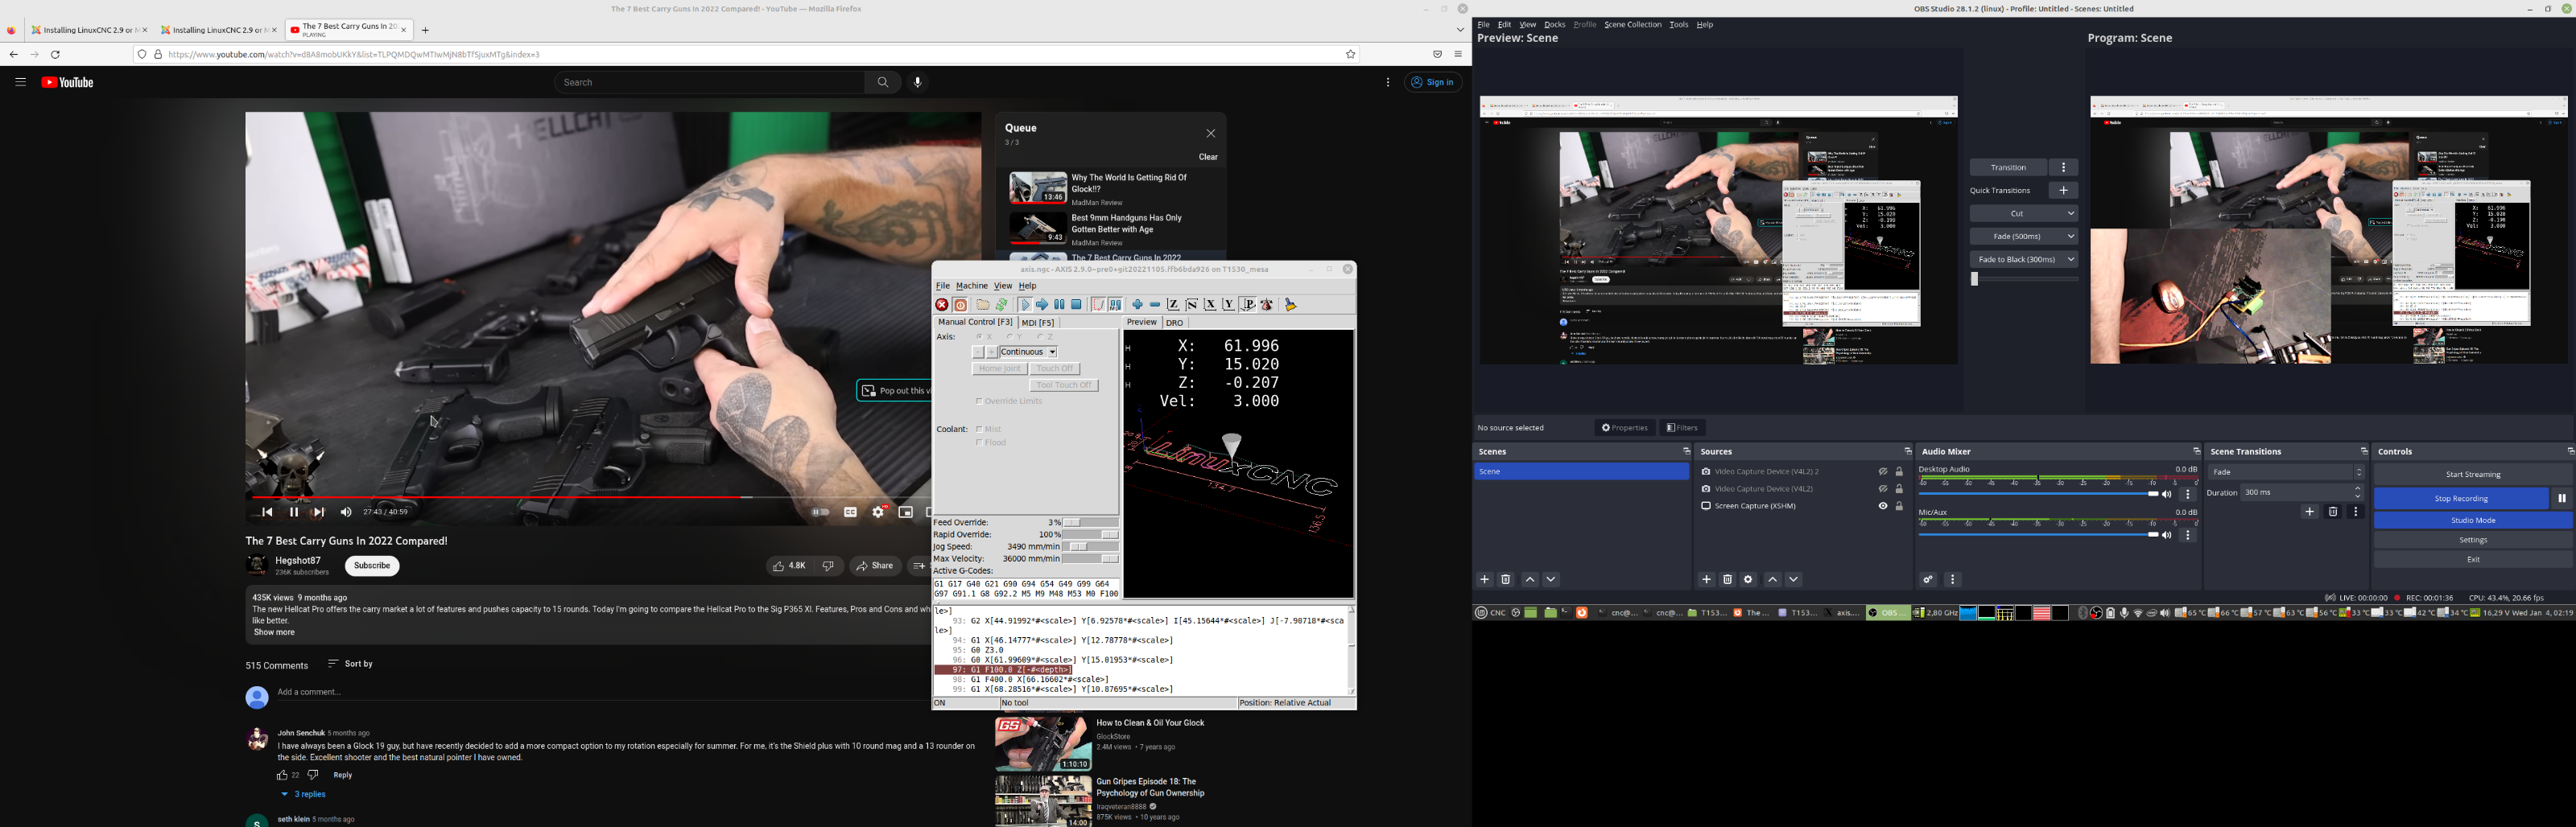Open Scene Collection menu in OBS

click(1632, 25)
